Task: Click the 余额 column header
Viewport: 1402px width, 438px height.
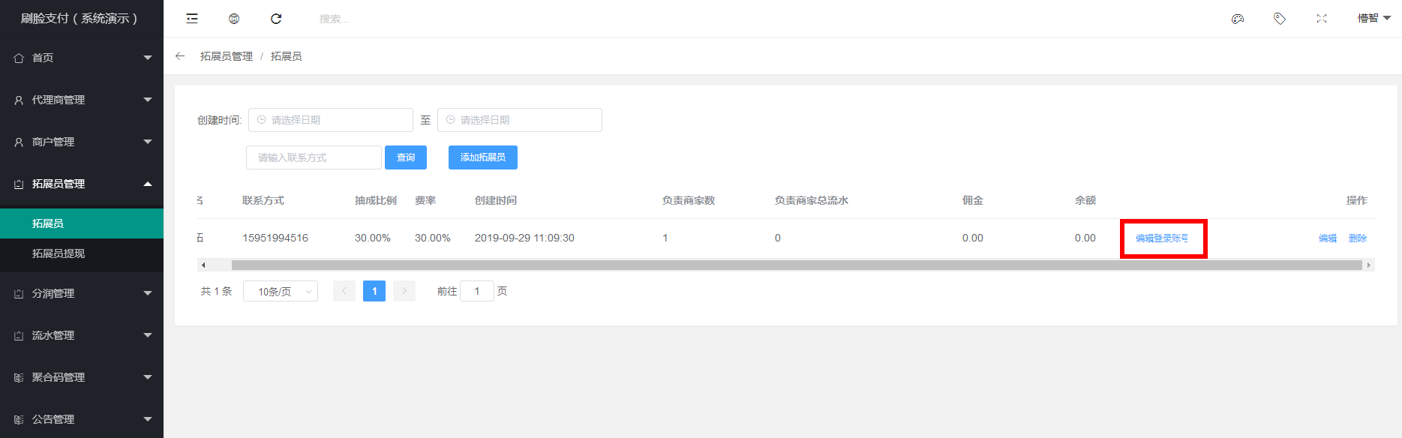Action: pyautogui.click(x=1085, y=200)
